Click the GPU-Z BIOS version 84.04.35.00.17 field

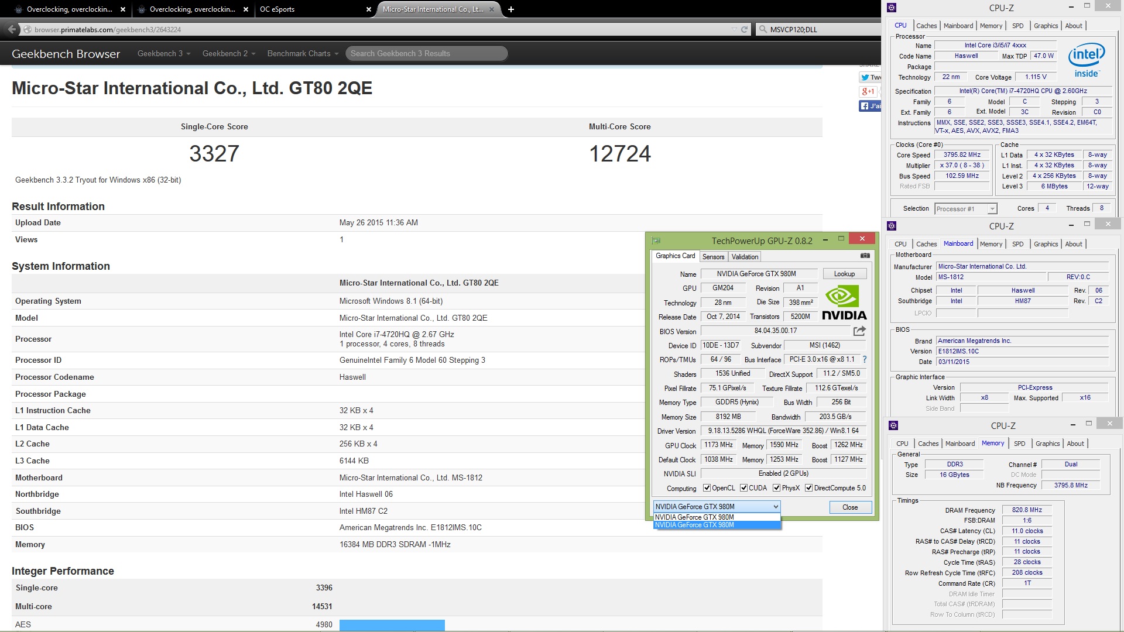tap(776, 331)
